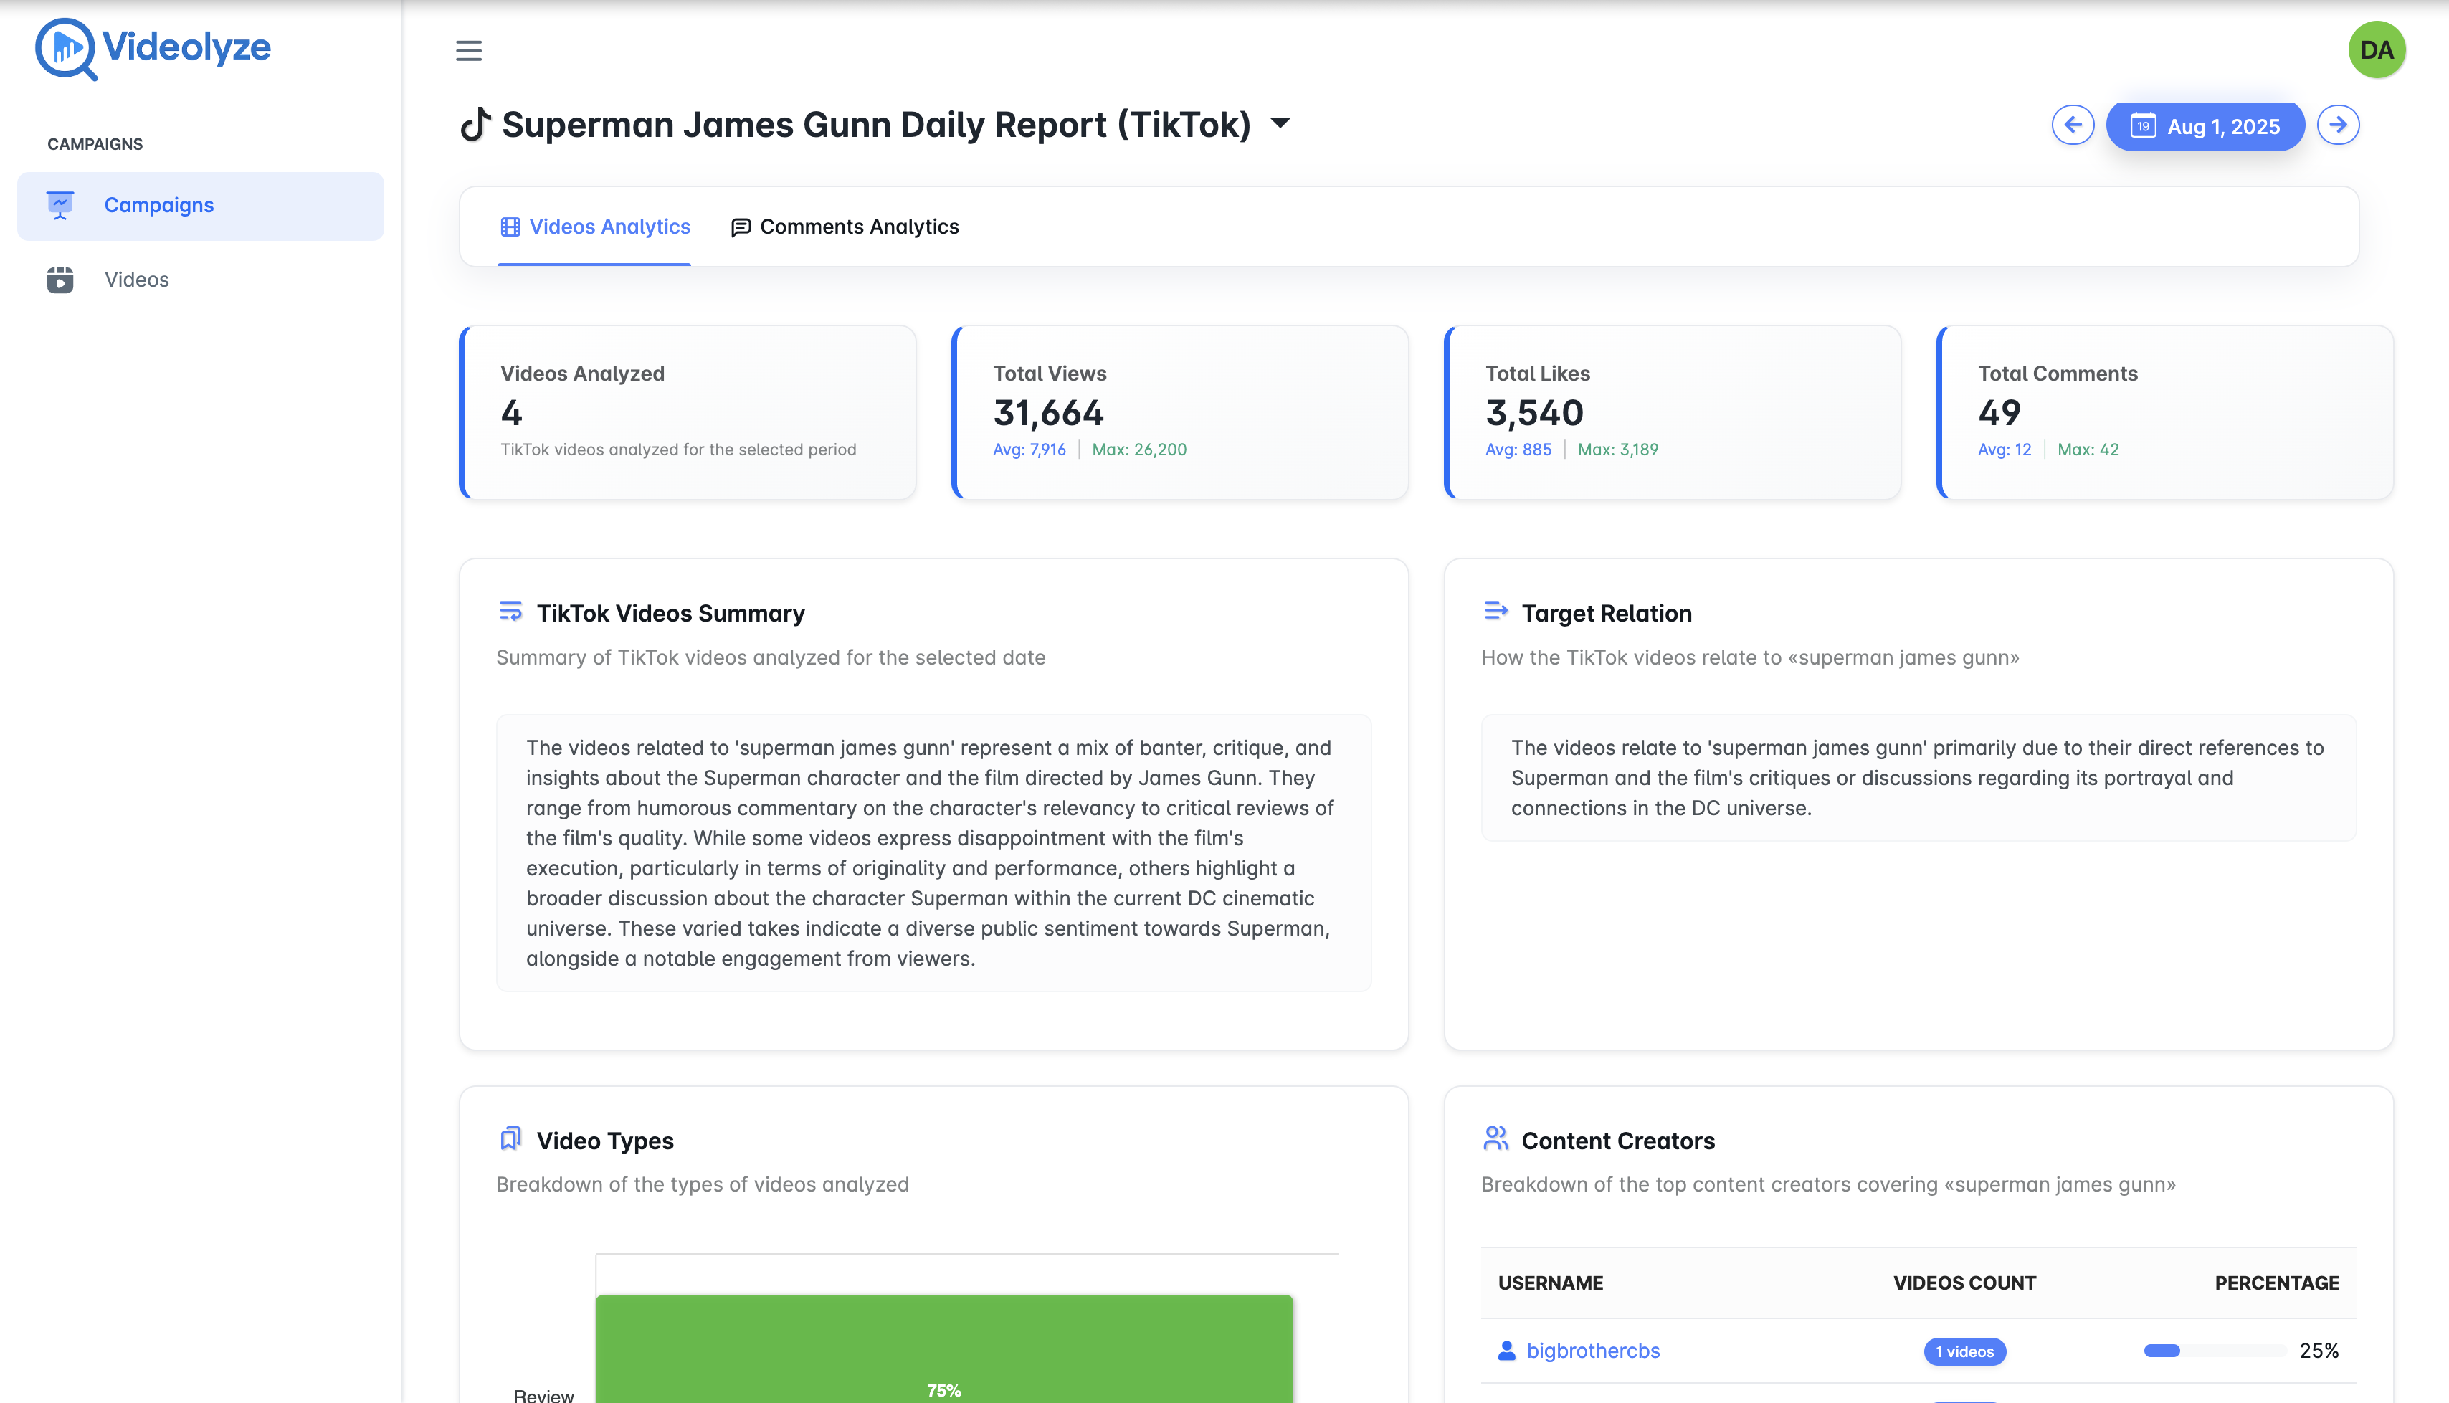Click Max: 42 under Total Comments
The image size is (2449, 1403).
(2088, 450)
